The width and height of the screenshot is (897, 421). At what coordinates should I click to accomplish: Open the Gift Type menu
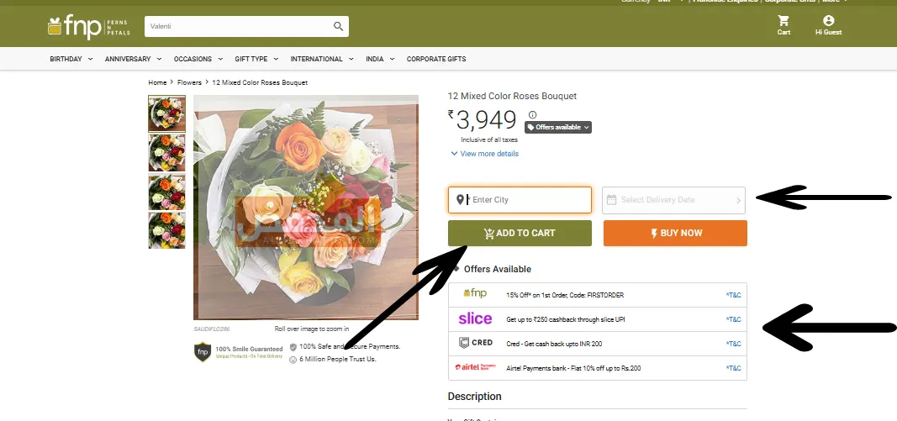point(255,59)
